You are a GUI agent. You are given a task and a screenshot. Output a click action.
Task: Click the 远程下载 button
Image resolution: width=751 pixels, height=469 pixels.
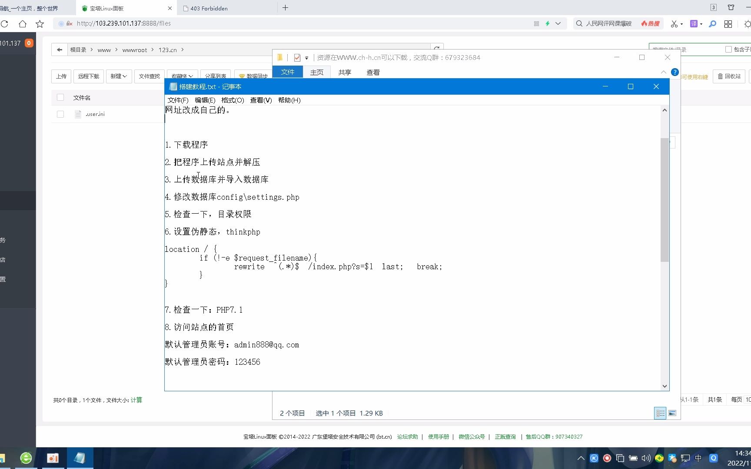89,76
